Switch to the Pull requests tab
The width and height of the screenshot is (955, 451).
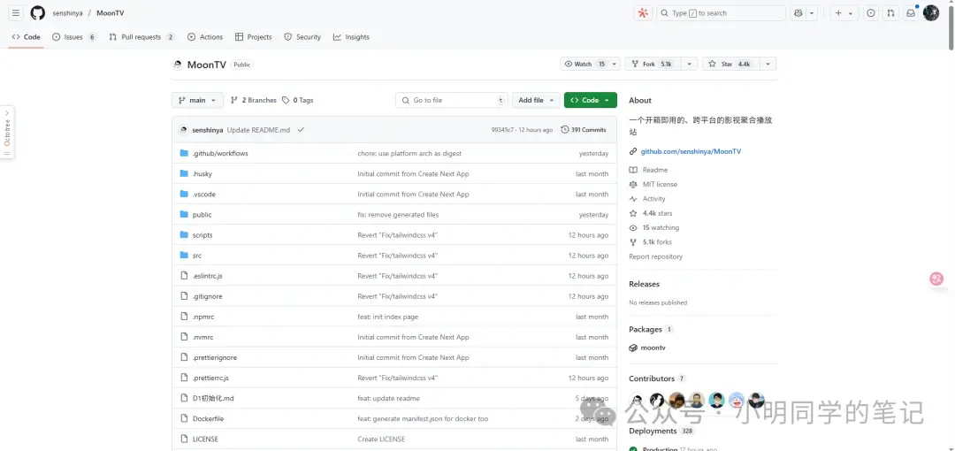(x=141, y=37)
